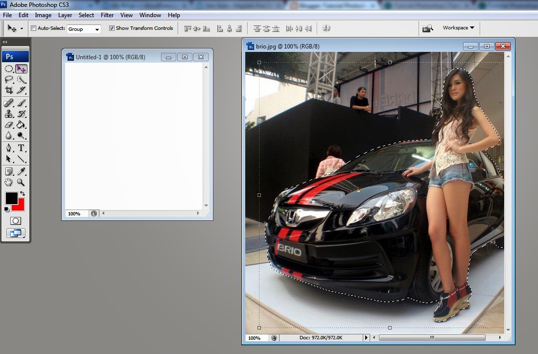Select the Eyedropper tool
The image size is (538, 354).
tap(21, 171)
